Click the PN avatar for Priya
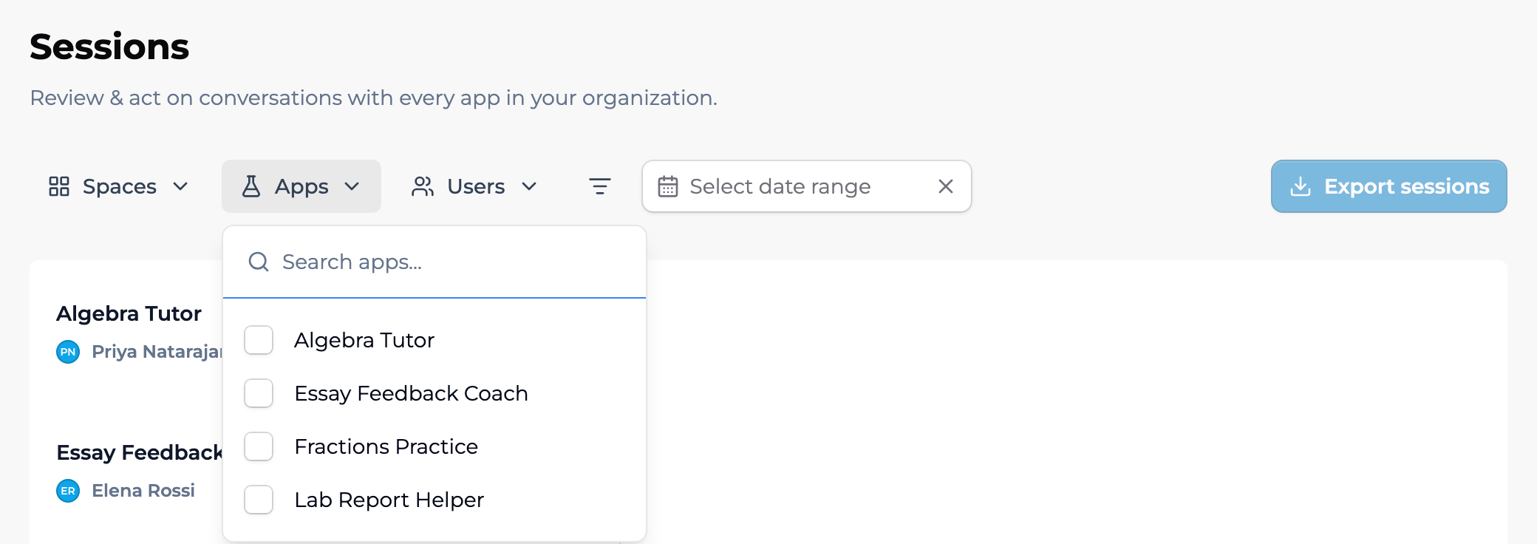Image resolution: width=1537 pixels, height=544 pixels. pos(68,352)
